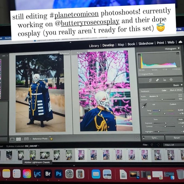Open Photoshop from the Dock
Screen dimensions: 184x184
(58, 174)
